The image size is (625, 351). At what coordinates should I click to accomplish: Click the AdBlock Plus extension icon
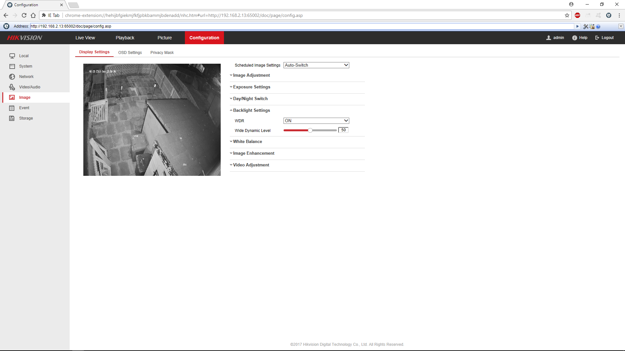[x=577, y=15]
